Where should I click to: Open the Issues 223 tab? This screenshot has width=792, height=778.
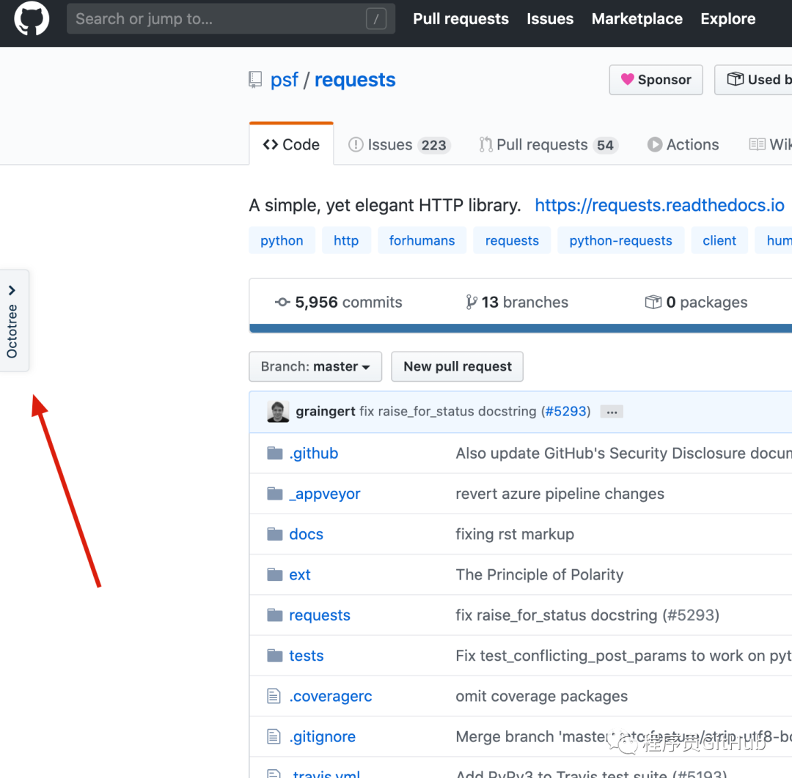pyautogui.click(x=399, y=145)
